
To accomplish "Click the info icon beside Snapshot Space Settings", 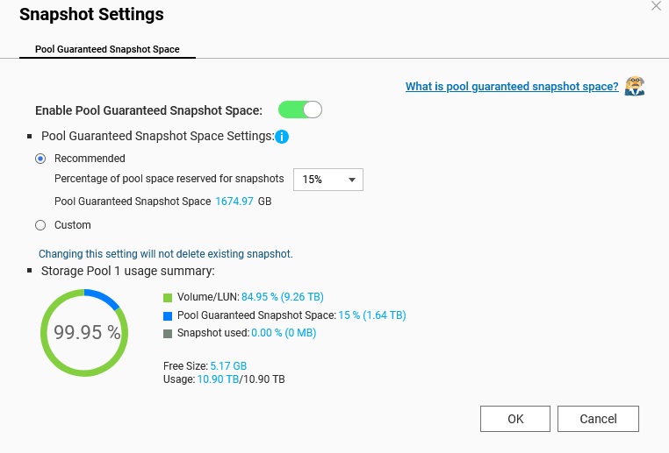I will coord(282,137).
